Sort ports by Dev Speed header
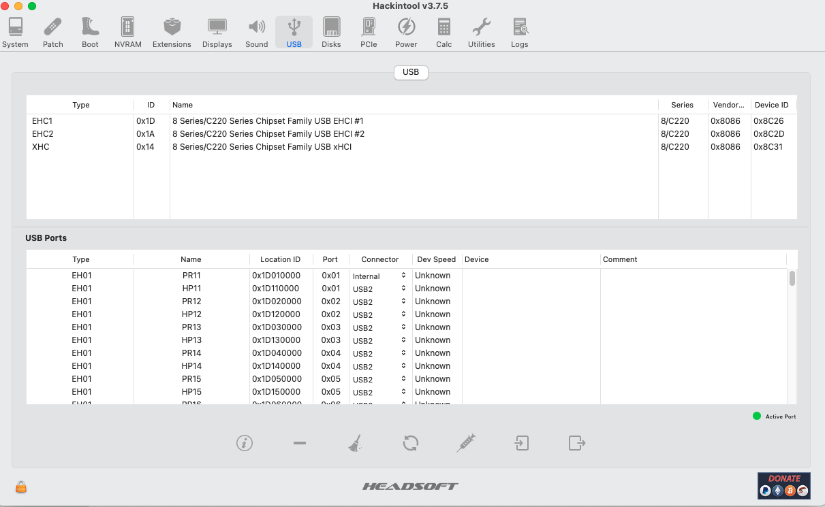This screenshot has width=825, height=507. (436, 259)
